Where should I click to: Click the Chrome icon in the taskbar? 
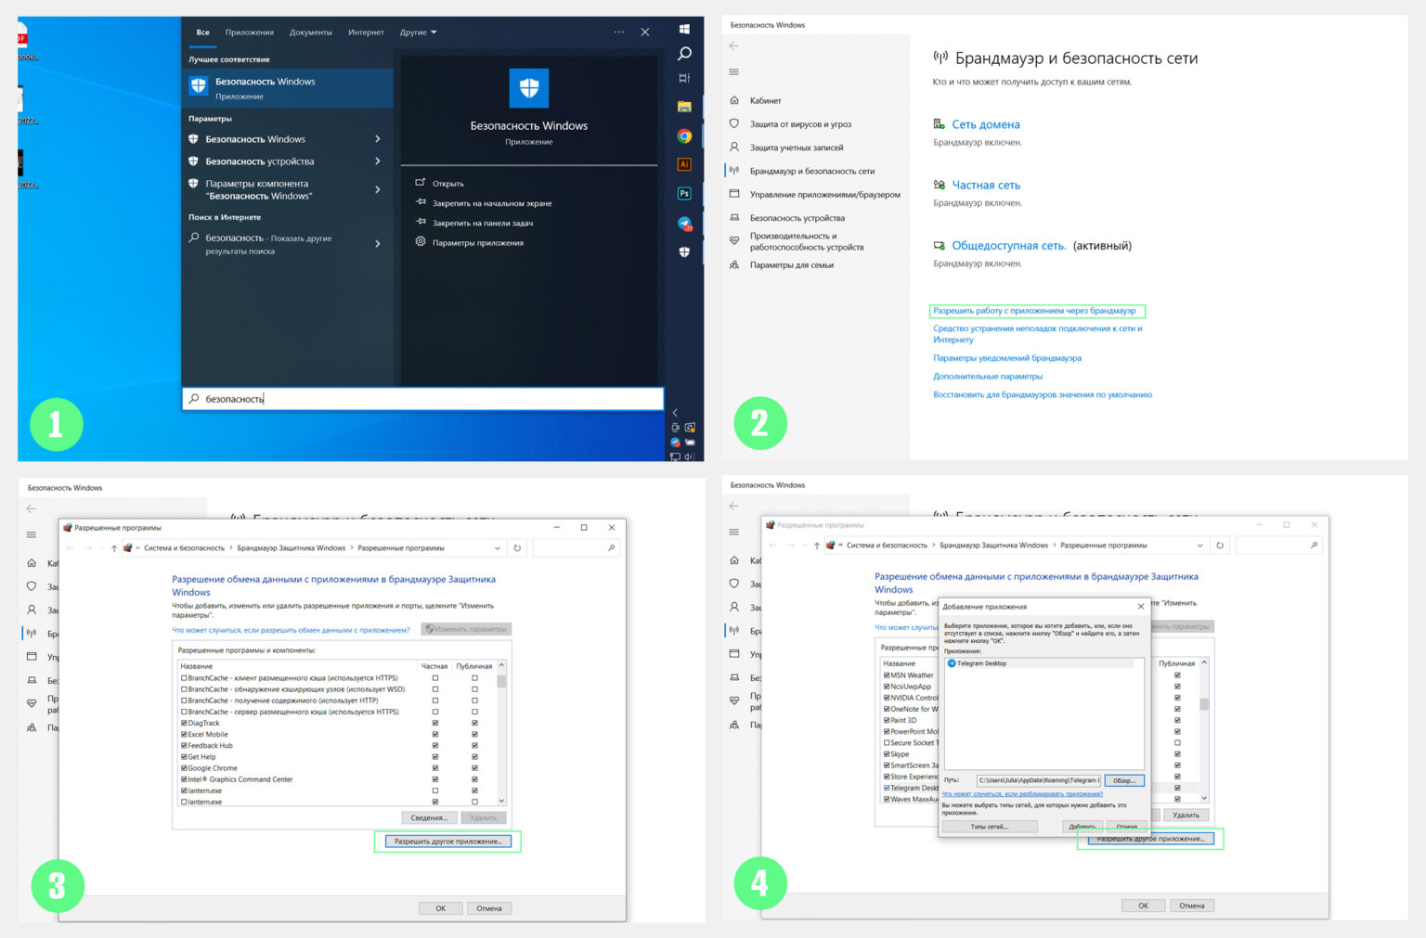pos(684,136)
